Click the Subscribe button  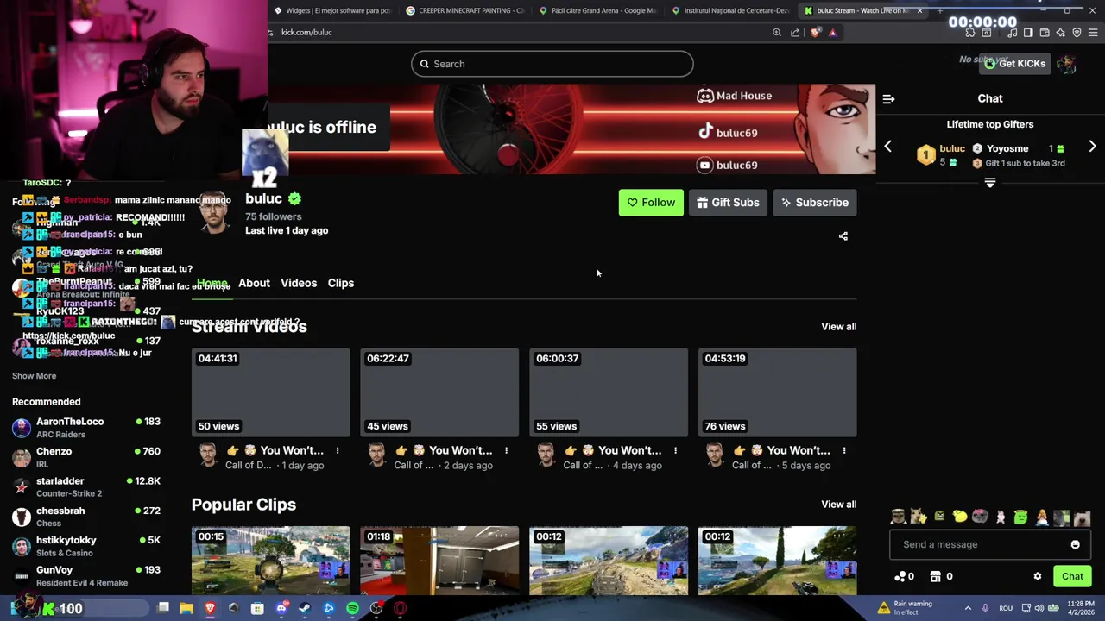(815, 203)
